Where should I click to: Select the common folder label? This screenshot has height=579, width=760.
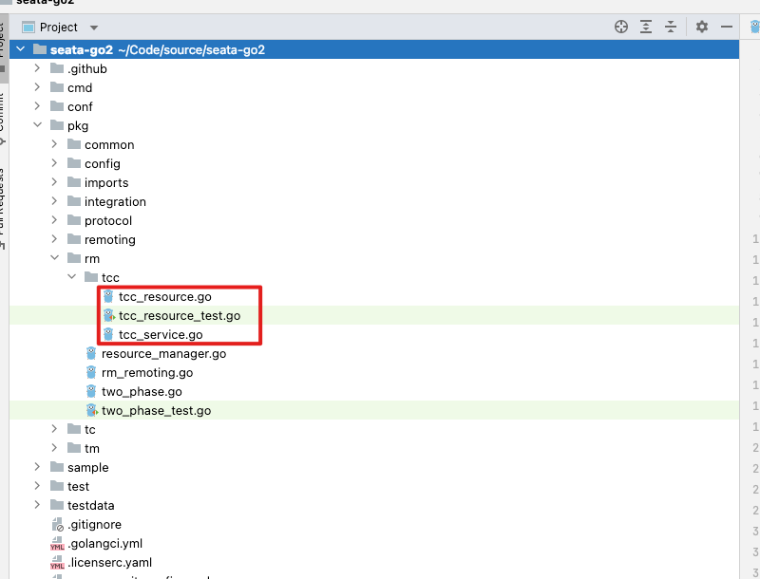click(x=109, y=144)
